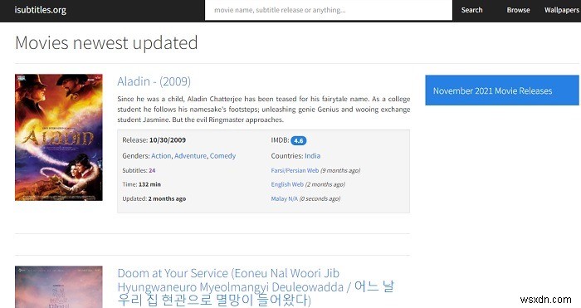Image resolution: width=581 pixels, height=308 pixels.
Task: Click the subtitles count 24
Action: pos(152,170)
